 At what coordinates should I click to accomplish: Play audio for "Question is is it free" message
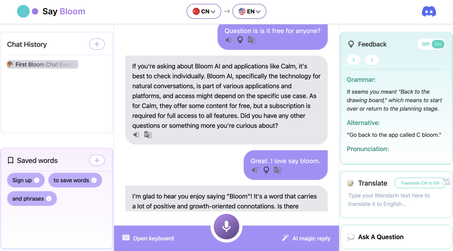[229, 40]
